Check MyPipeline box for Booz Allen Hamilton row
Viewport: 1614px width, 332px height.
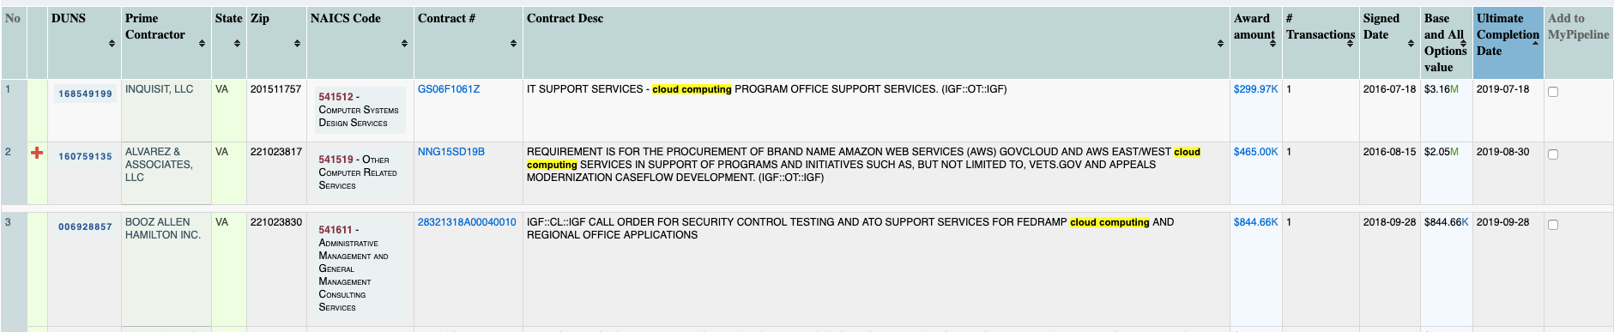(x=1553, y=225)
